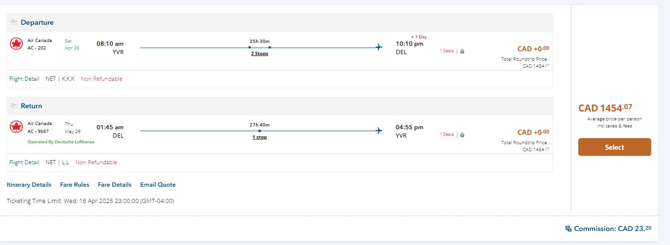Expand the 2 Stops details for departure

click(x=260, y=54)
